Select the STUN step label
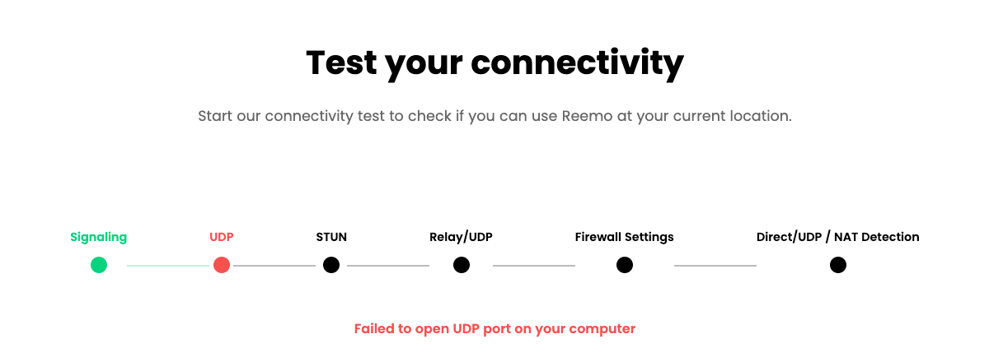The height and width of the screenshot is (362, 989). [x=331, y=237]
